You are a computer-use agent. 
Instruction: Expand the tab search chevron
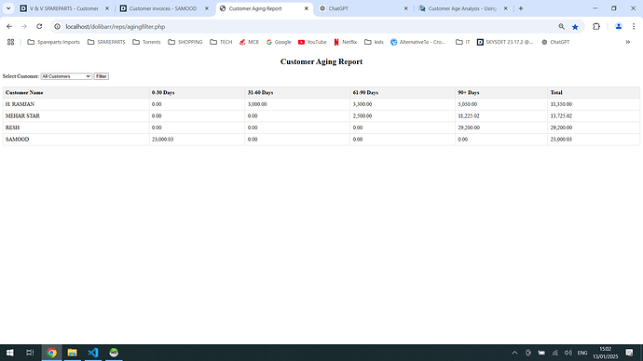[x=8, y=8]
